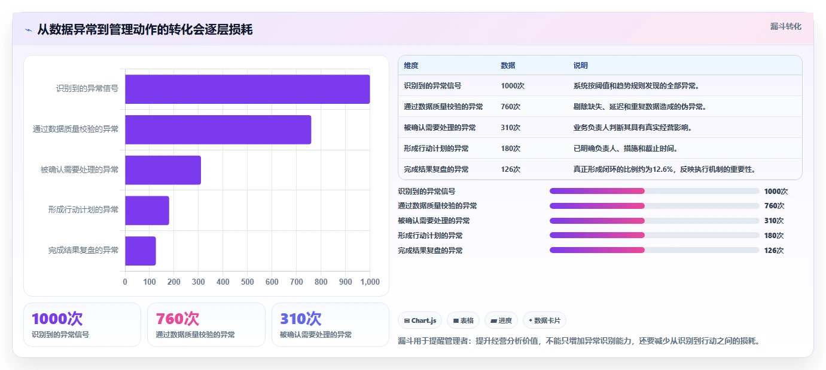This screenshot has height=370, width=826.
Task: Click table cell 形成行动计划的异常
Action: click(x=436, y=149)
